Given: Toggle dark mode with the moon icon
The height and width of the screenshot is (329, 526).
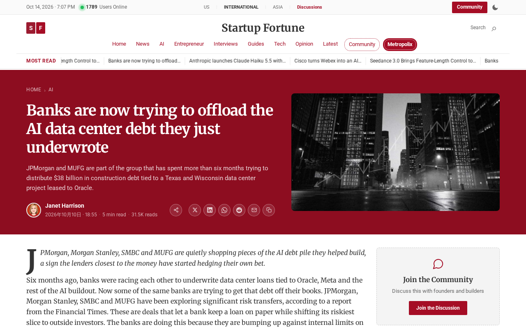Looking at the screenshot, I should coord(495,7).
